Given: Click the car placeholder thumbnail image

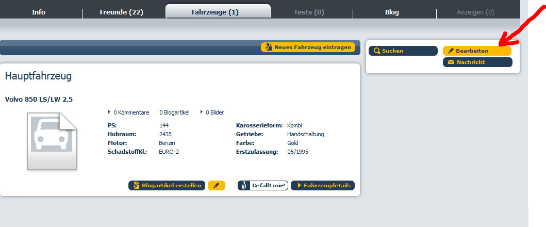Looking at the screenshot, I should click(52, 141).
